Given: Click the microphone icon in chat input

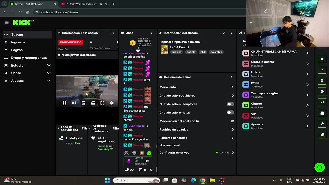Looking at the screenshot, I should (129, 161).
